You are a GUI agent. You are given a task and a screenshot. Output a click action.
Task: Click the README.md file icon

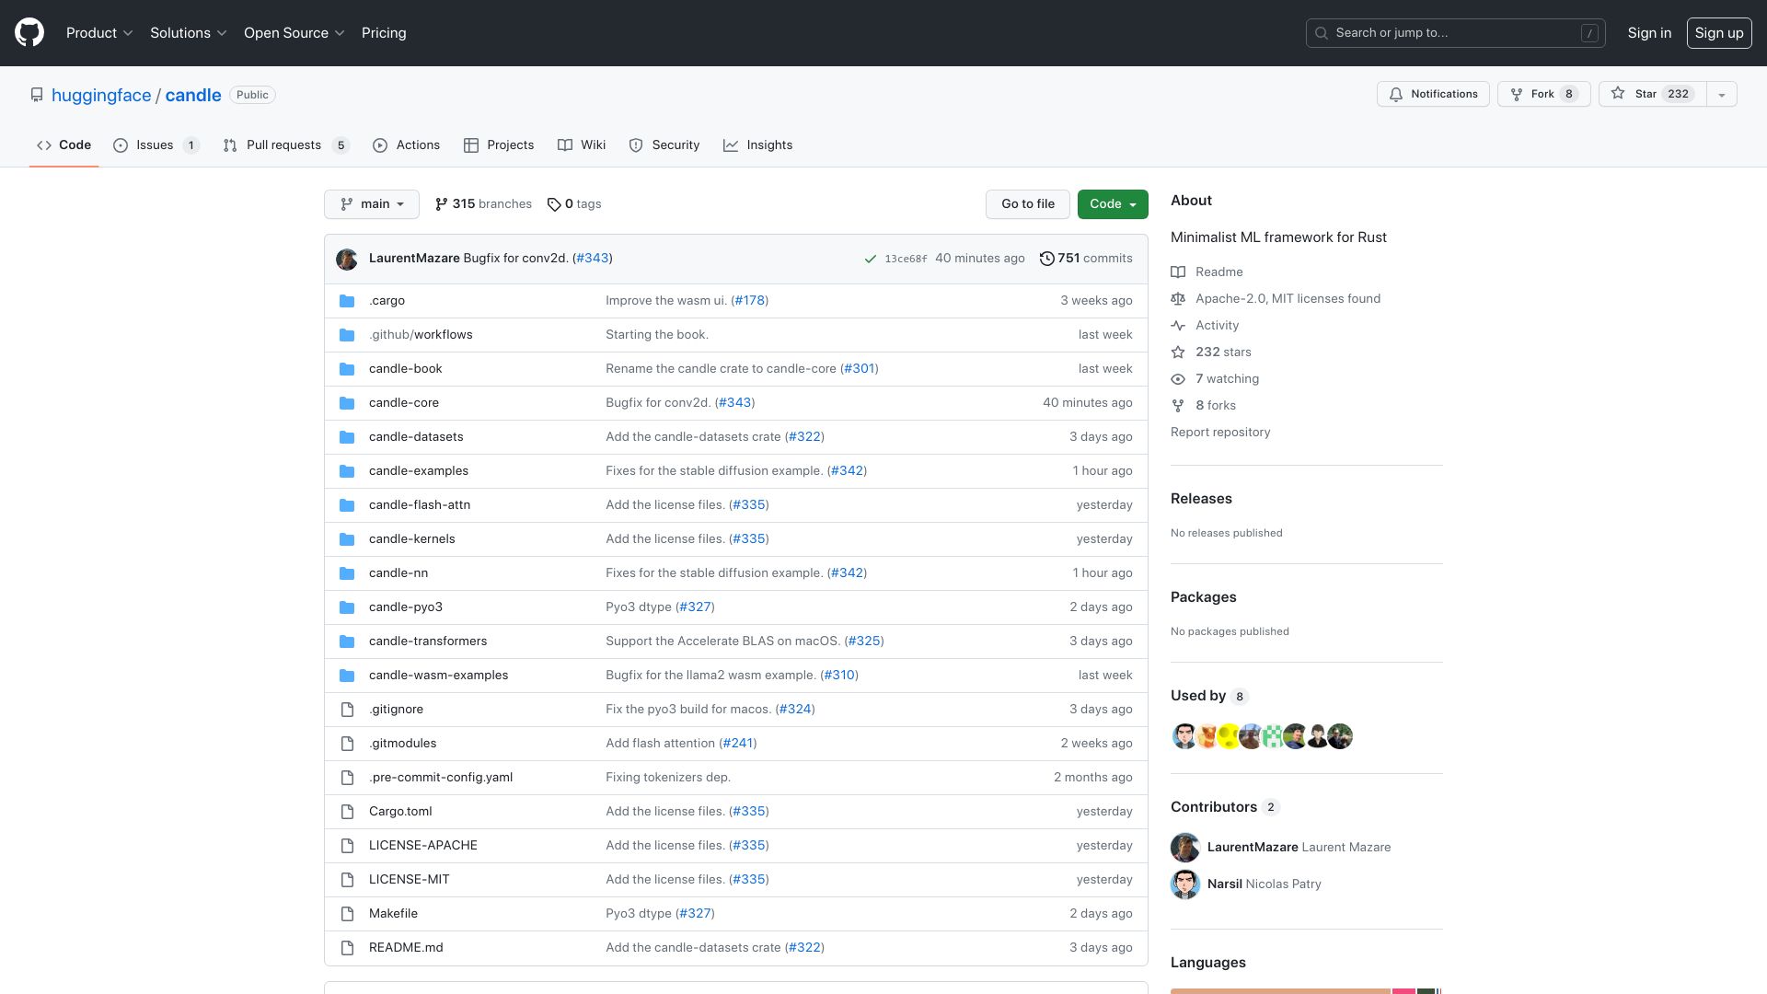point(347,948)
